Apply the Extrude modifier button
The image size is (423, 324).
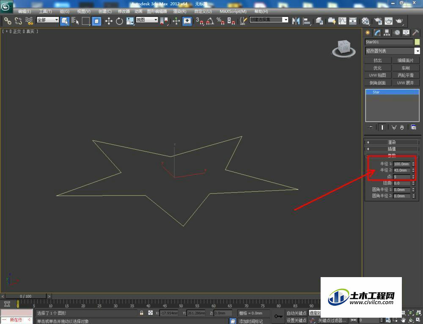coord(378,60)
